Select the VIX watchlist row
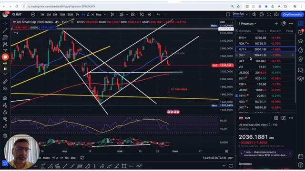305x171 pixels. tap(265, 67)
